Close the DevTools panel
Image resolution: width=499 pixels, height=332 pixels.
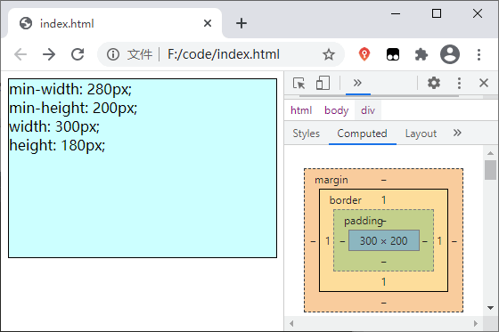click(484, 83)
